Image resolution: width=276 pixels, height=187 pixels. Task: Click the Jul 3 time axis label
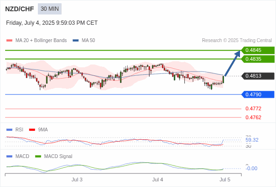point(77,180)
